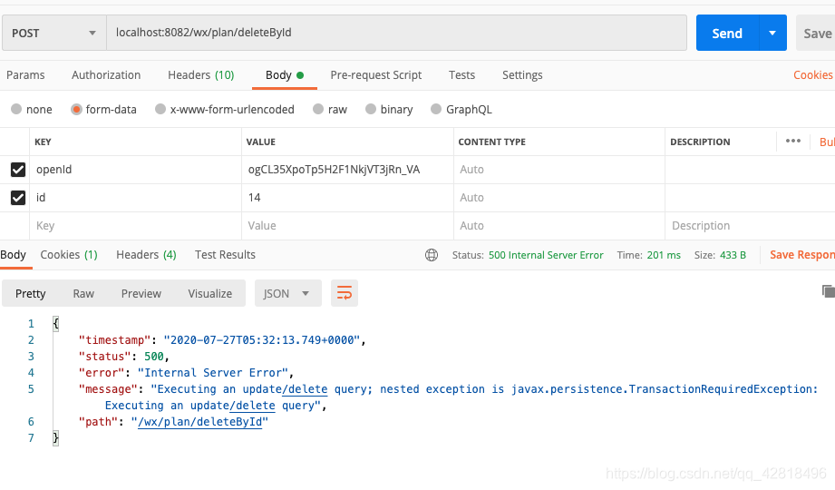Switch to Visualize response view
The height and width of the screenshot is (490, 835).
tap(209, 294)
